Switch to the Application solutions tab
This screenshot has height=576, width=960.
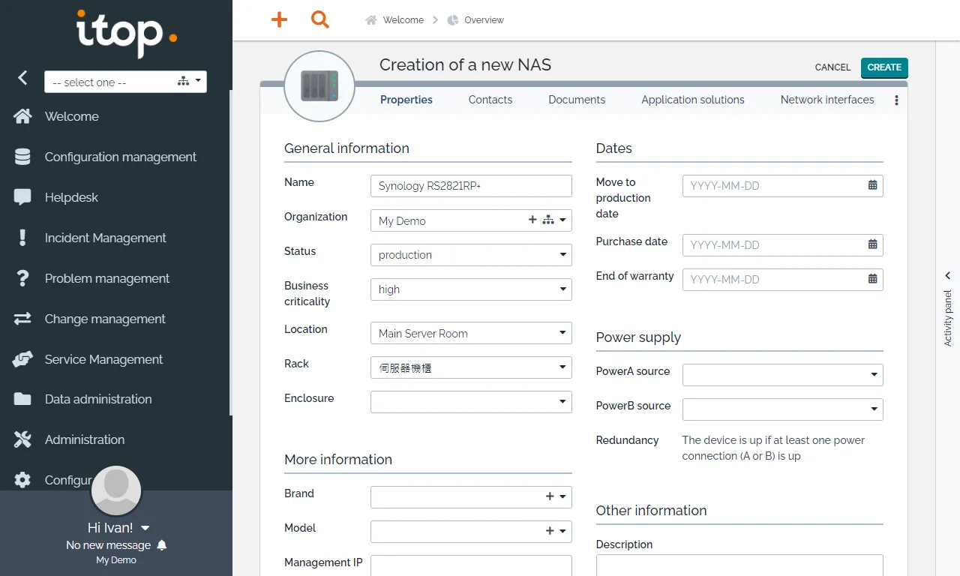coord(693,100)
